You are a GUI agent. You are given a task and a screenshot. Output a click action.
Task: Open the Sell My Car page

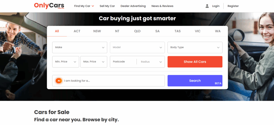click(107, 6)
